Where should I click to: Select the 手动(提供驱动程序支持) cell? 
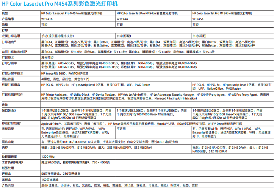pyautogui.click(x=58, y=36)
